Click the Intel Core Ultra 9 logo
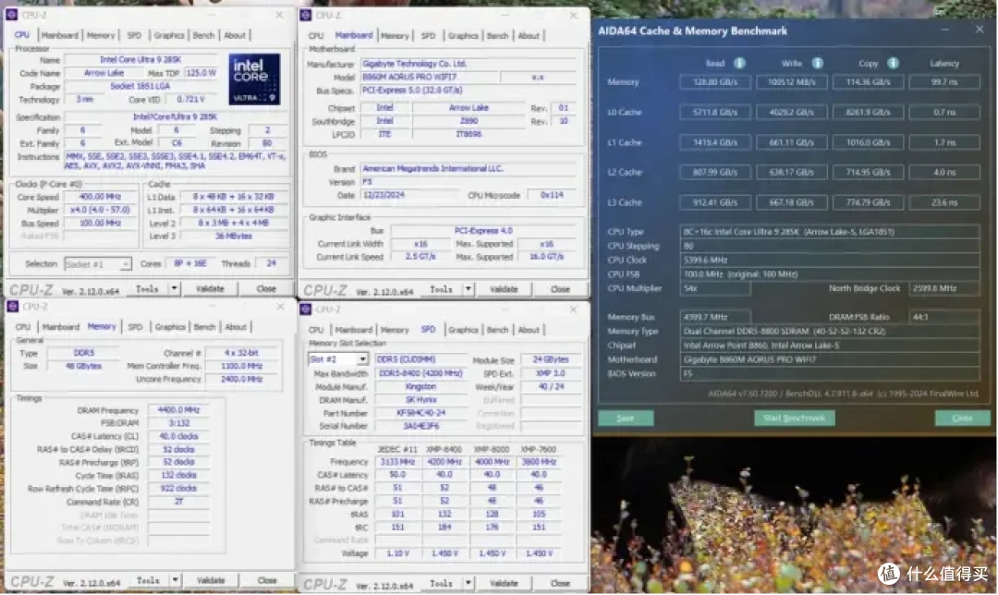This screenshot has height=595, width=998. [x=254, y=79]
